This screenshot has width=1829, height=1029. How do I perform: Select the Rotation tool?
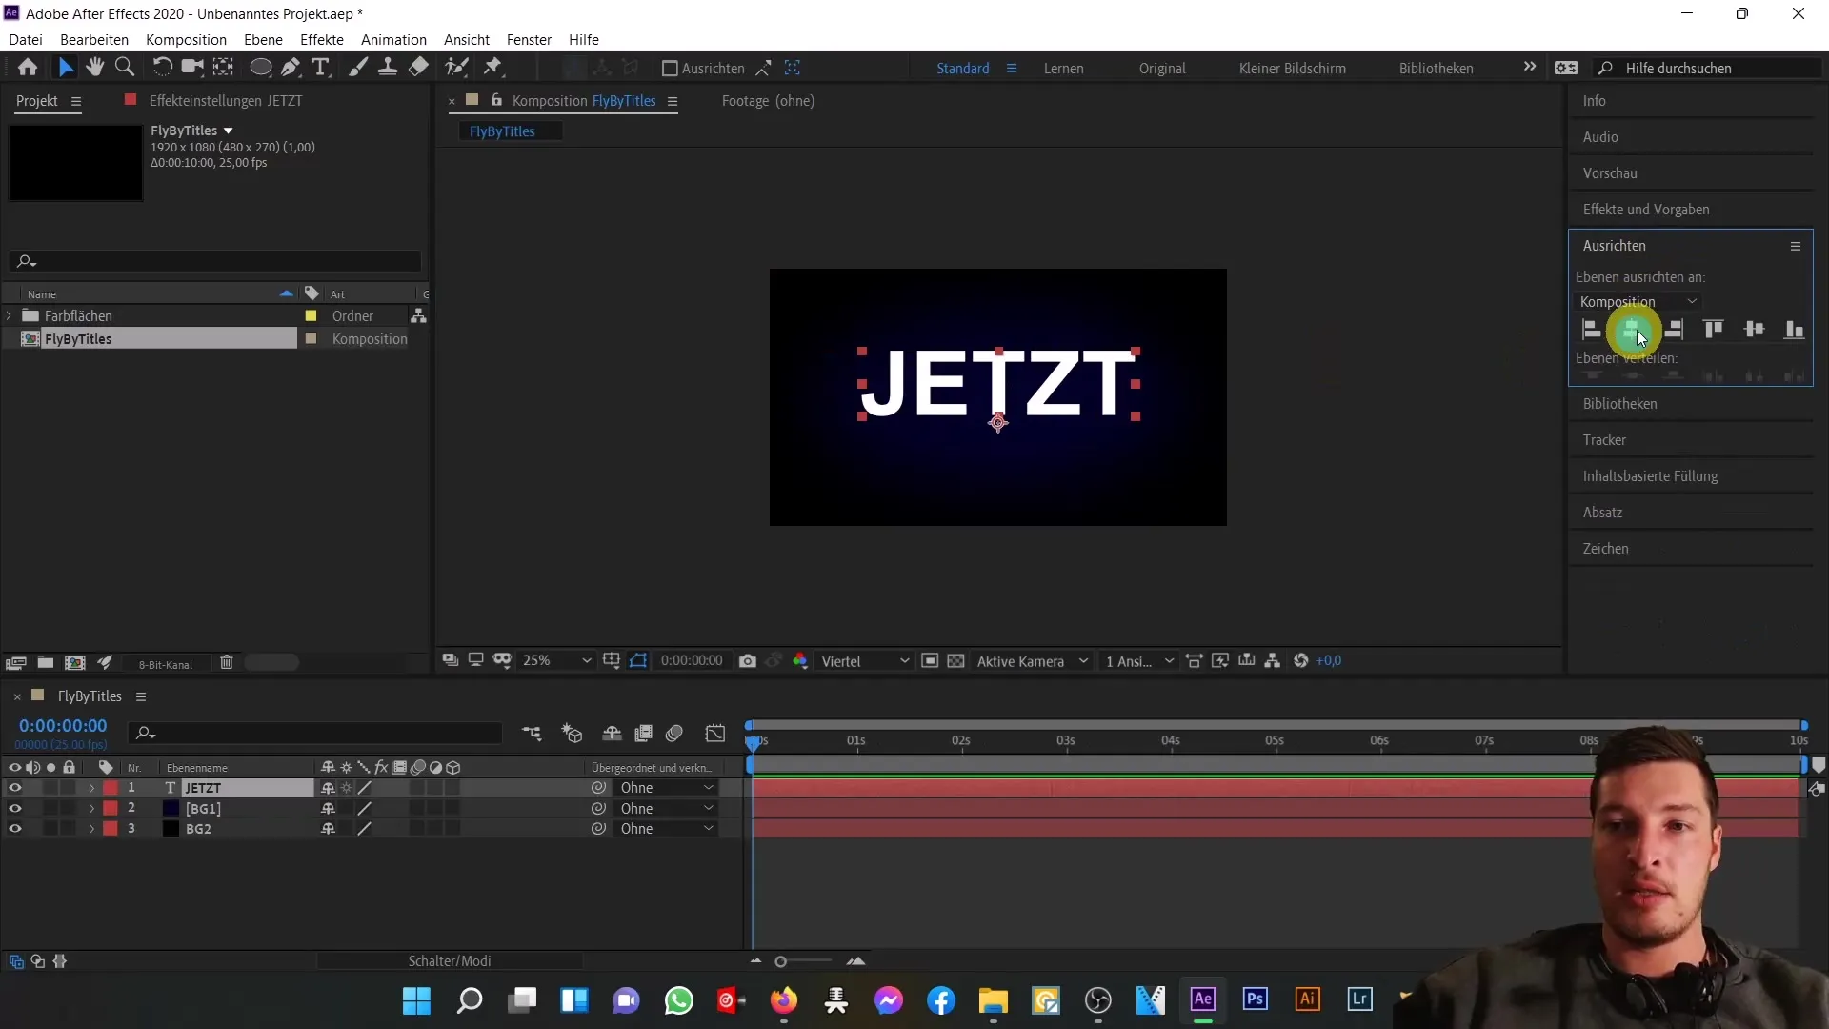[162, 67]
